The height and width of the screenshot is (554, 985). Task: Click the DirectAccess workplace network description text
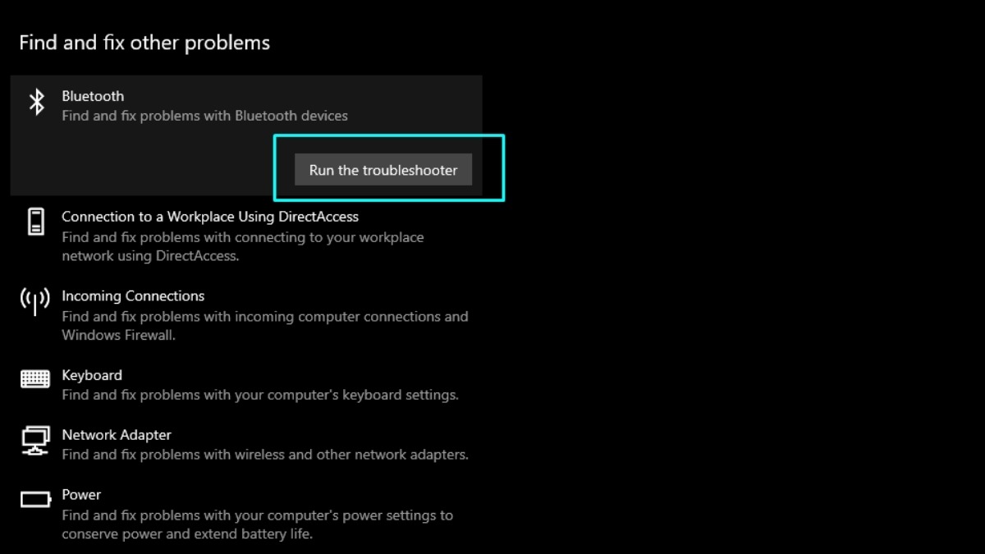243,246
